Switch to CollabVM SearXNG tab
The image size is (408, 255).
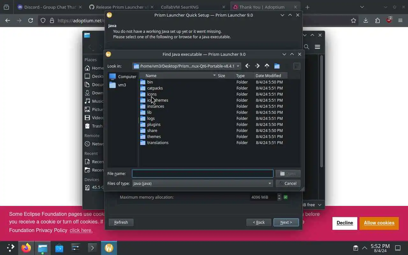pyautogui.click(x=193, y=7)
